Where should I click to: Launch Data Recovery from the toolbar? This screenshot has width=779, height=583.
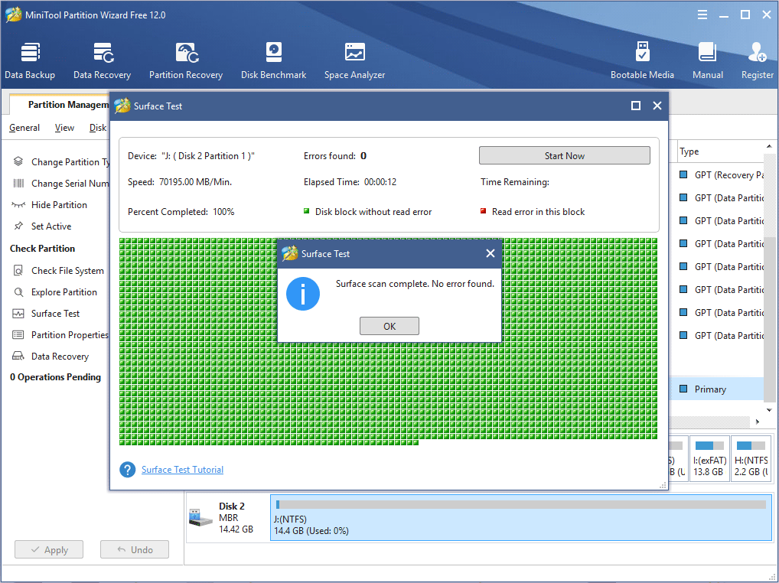pyautogui.click(x=102, y=60)
